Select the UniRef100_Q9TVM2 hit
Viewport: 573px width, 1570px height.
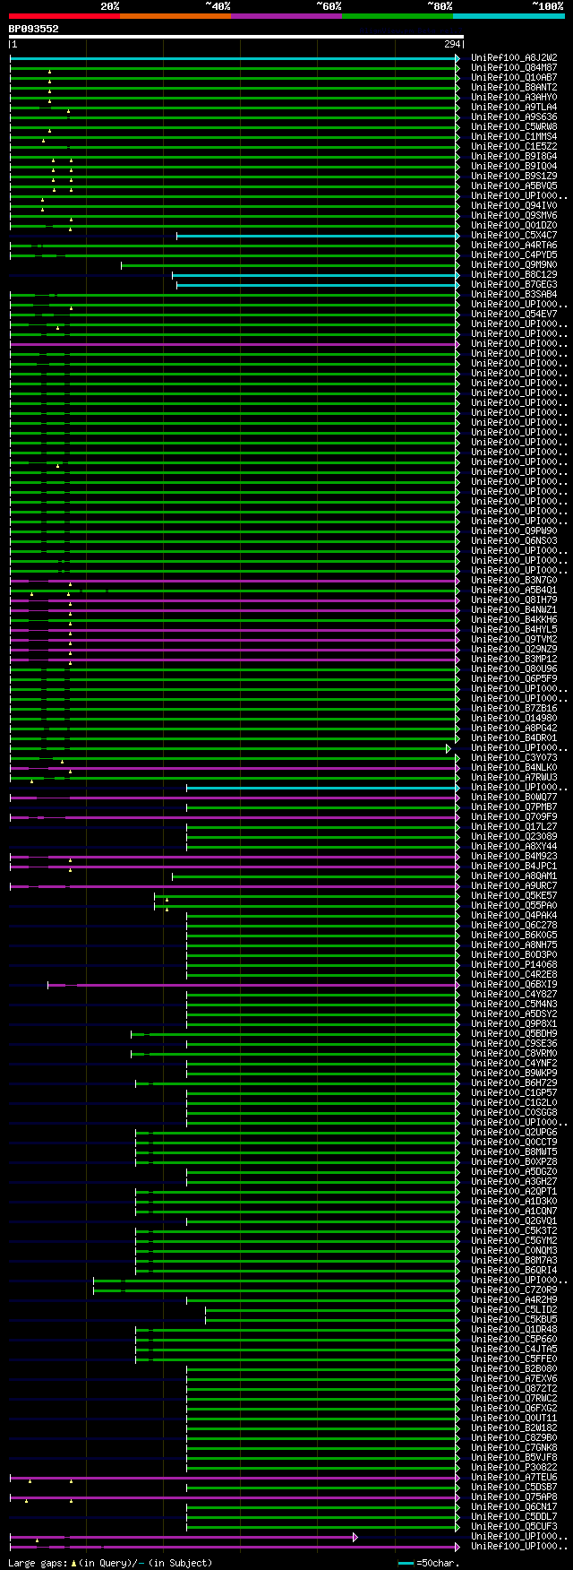click(x=513, y=640)
